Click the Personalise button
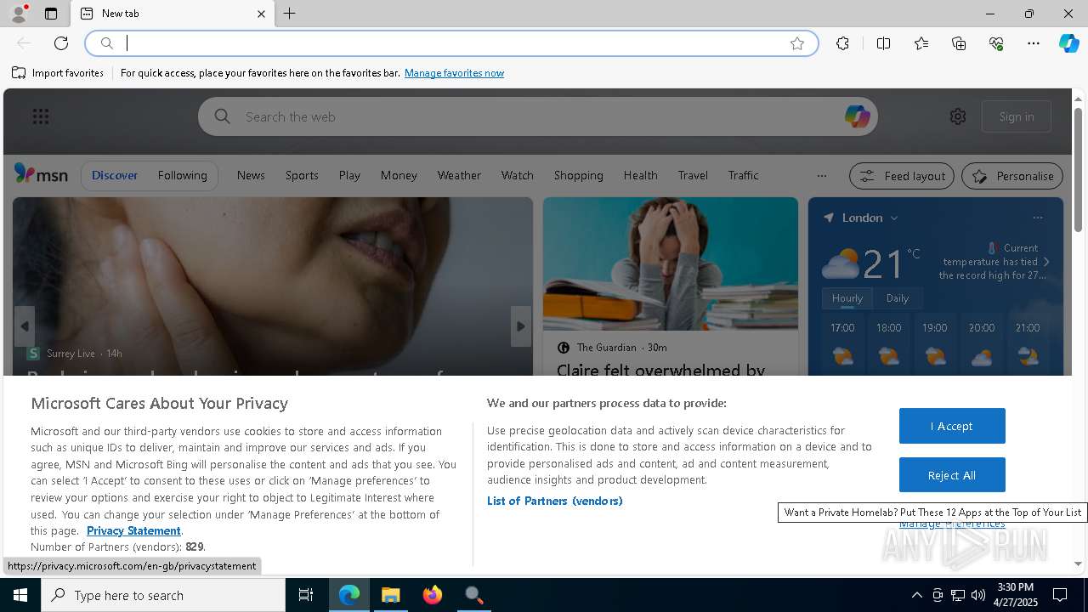 click(1012, 176)
